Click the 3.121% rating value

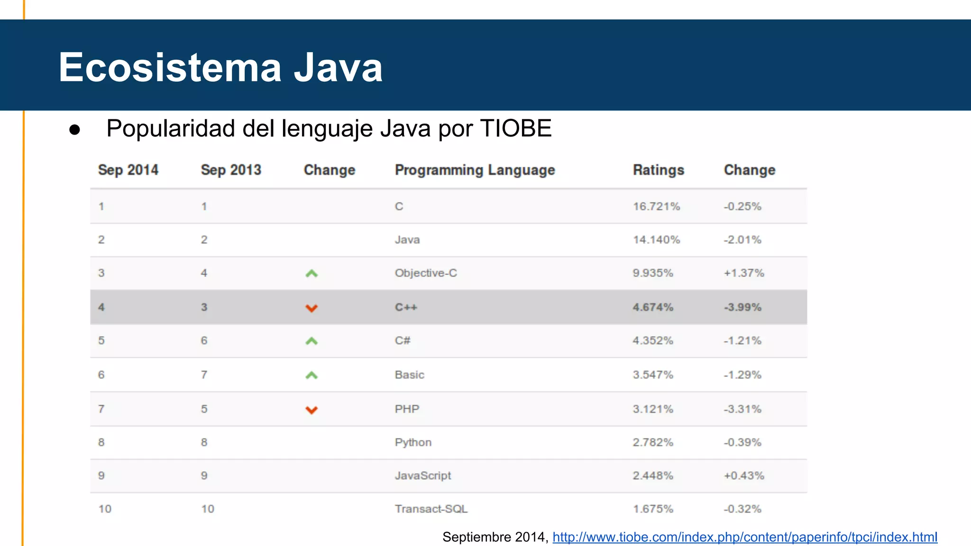pos(653,409)
